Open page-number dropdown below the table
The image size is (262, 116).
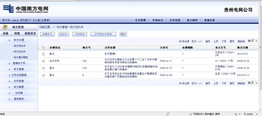(x=252, y=83)
